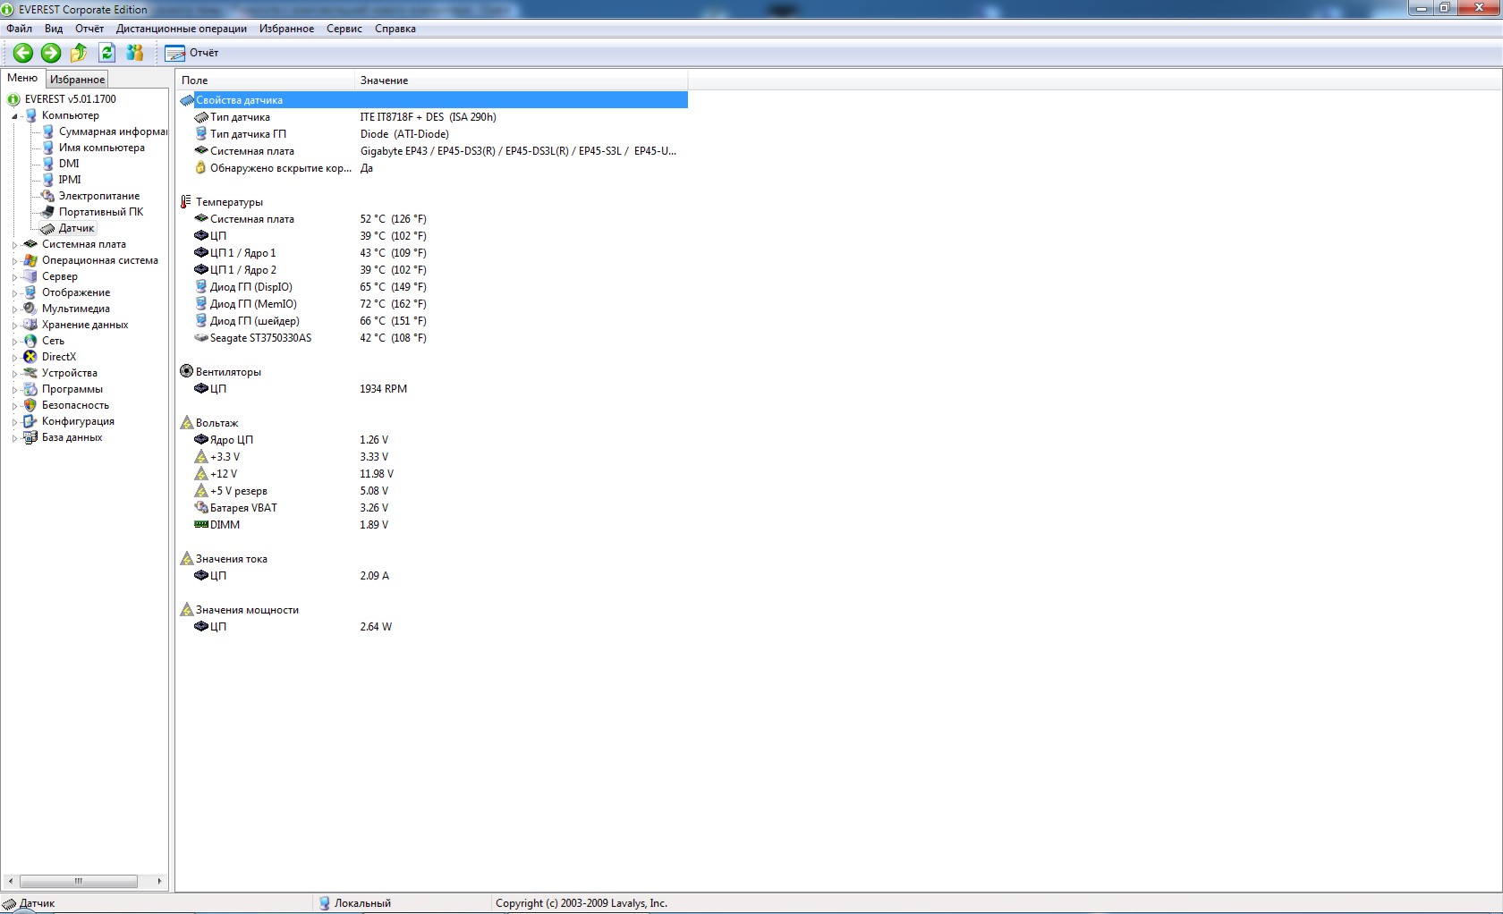The image size is (1503, 914).
Task: Click the up-level arrow toolbar icon
Action: [79, 53]
